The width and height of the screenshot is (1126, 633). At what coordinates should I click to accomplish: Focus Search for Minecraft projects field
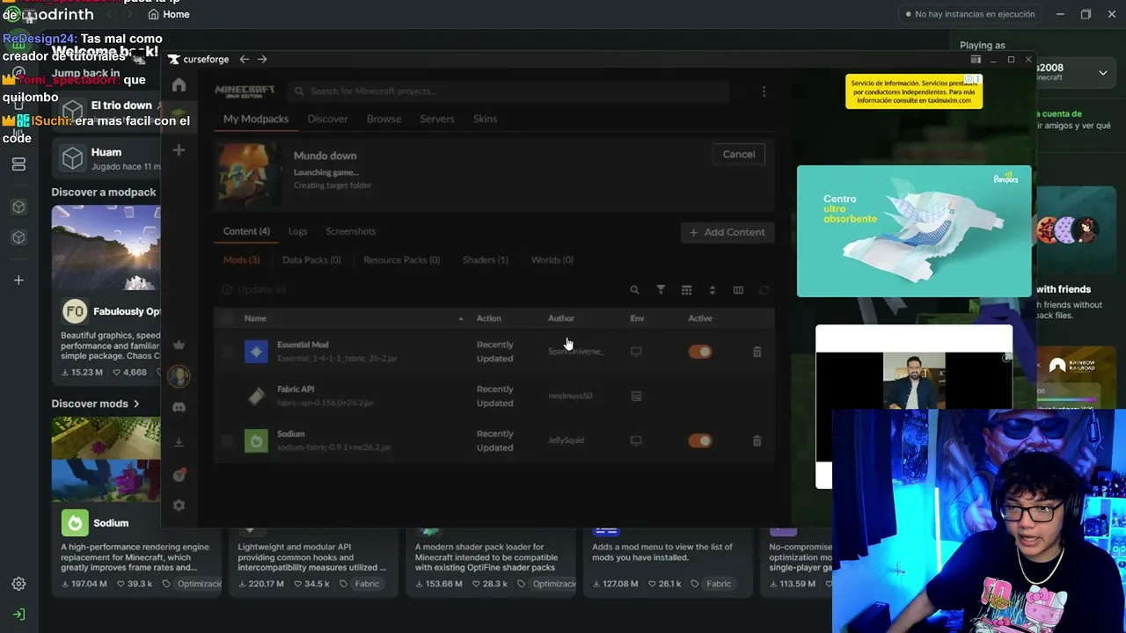pos(508,91)
